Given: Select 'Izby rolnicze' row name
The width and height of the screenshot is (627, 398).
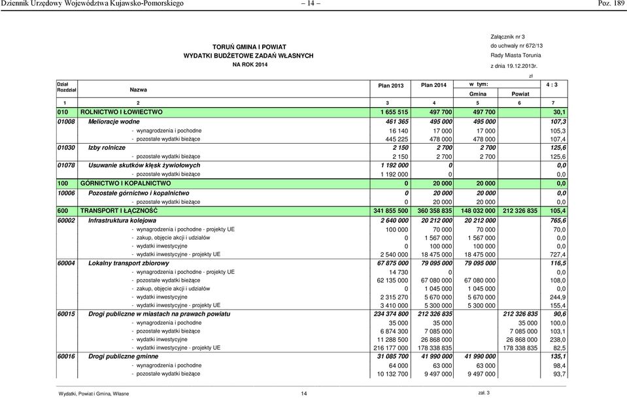Looking at the screenshot, I should (x=107, y=148).
